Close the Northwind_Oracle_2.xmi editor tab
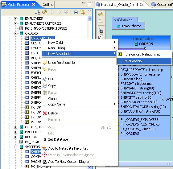 (142, 4)
